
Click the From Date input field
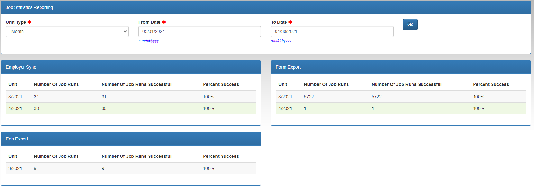[x=199, y=31]
